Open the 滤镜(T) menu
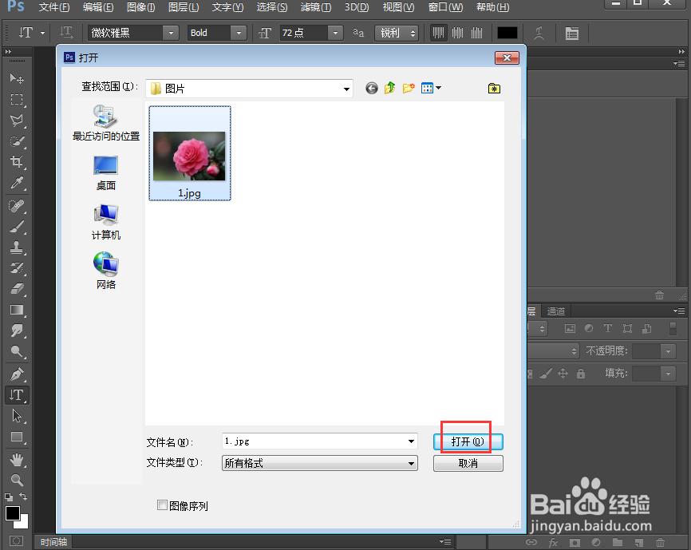Image resolution: width=691 pixels, height=550 pixels. (315, 7)
